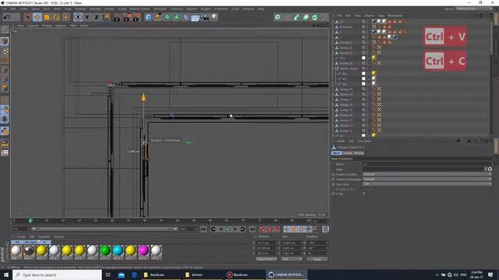The height and width of the screenshot is (280, 499).
Task: Click Render View icon
Action: coord(117,17)
